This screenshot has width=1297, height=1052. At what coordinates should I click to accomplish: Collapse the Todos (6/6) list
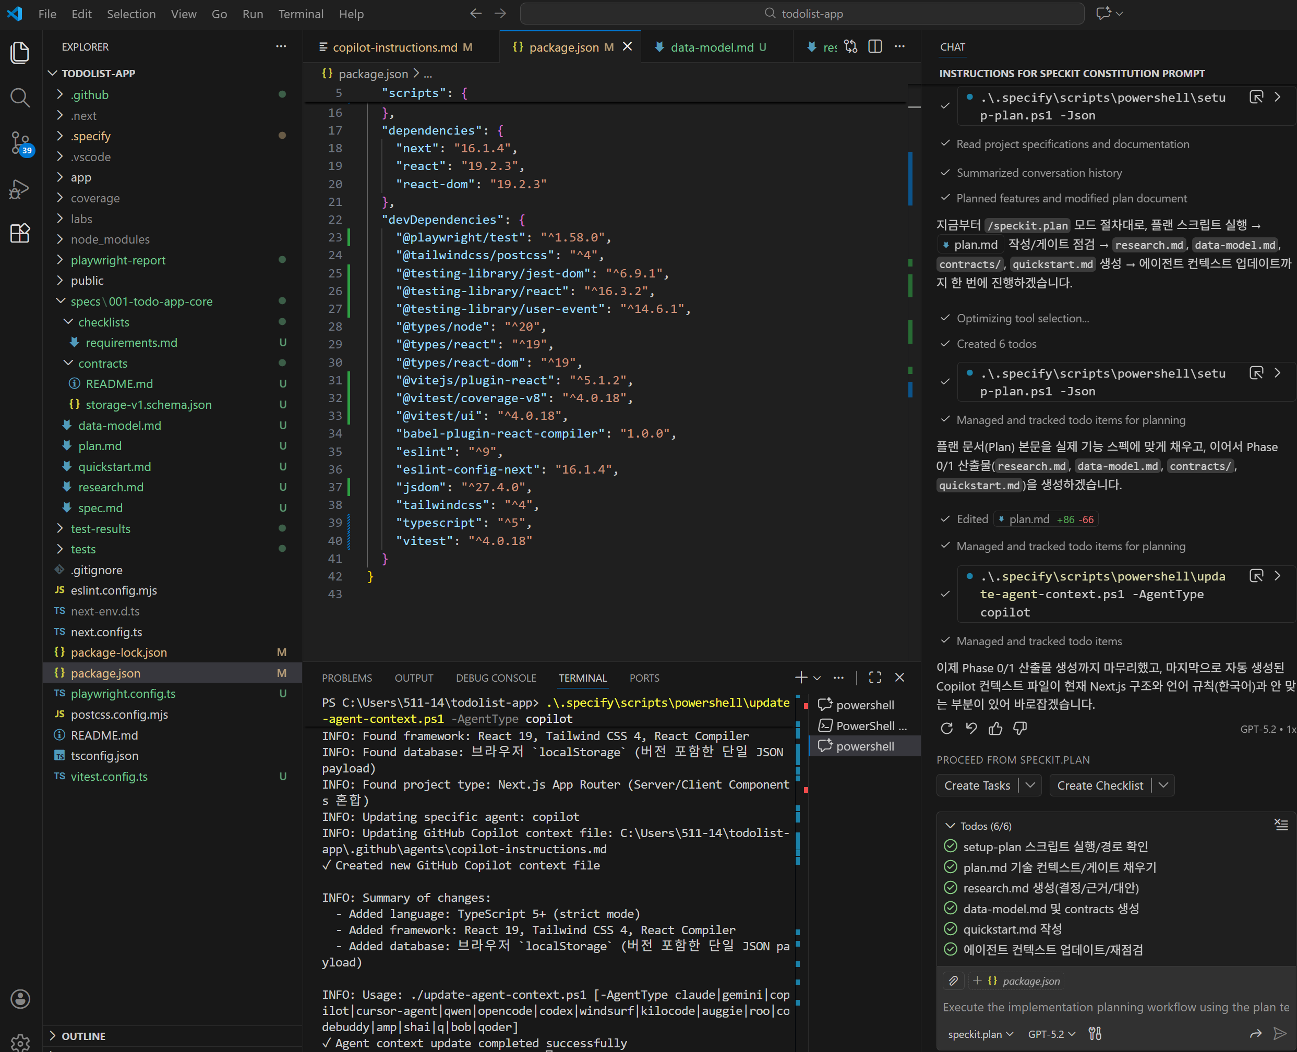click(950, 826)
